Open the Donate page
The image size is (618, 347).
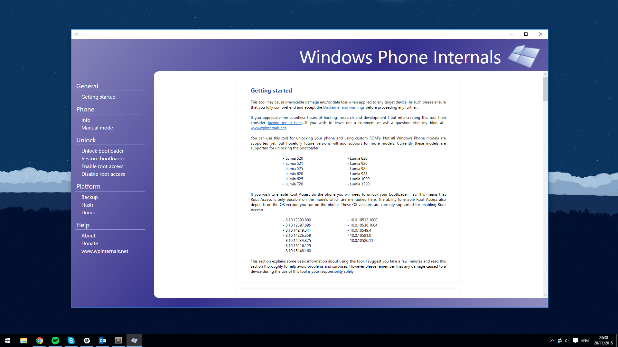(x=90, y=243)
